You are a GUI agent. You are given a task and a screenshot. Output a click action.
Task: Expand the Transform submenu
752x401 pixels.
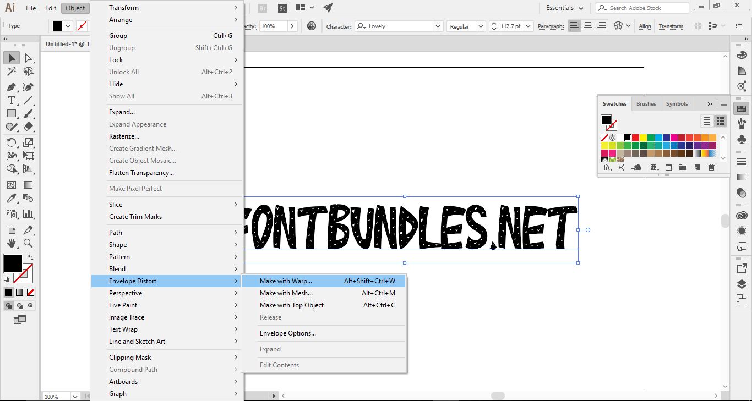point(167,8)
